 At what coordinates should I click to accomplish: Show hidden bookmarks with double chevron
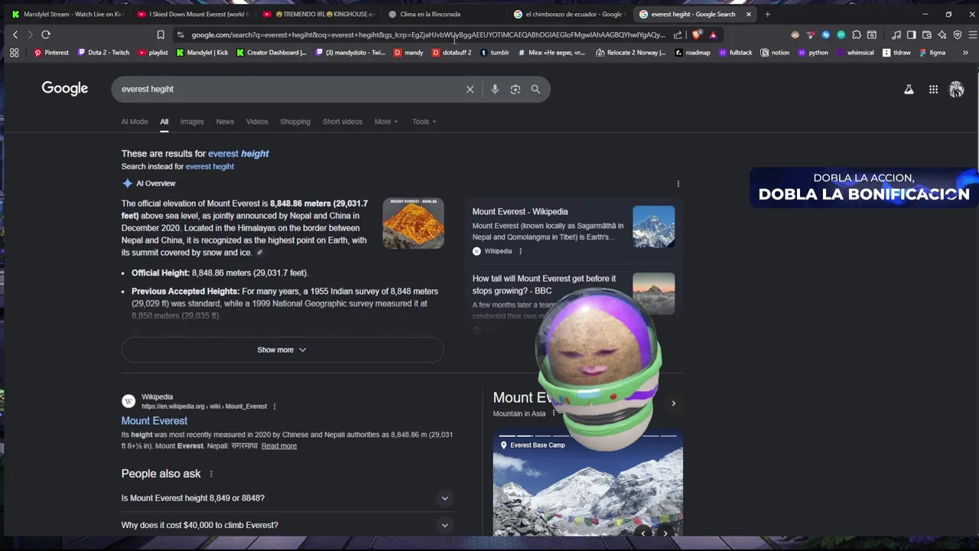(x=965, y=53)
